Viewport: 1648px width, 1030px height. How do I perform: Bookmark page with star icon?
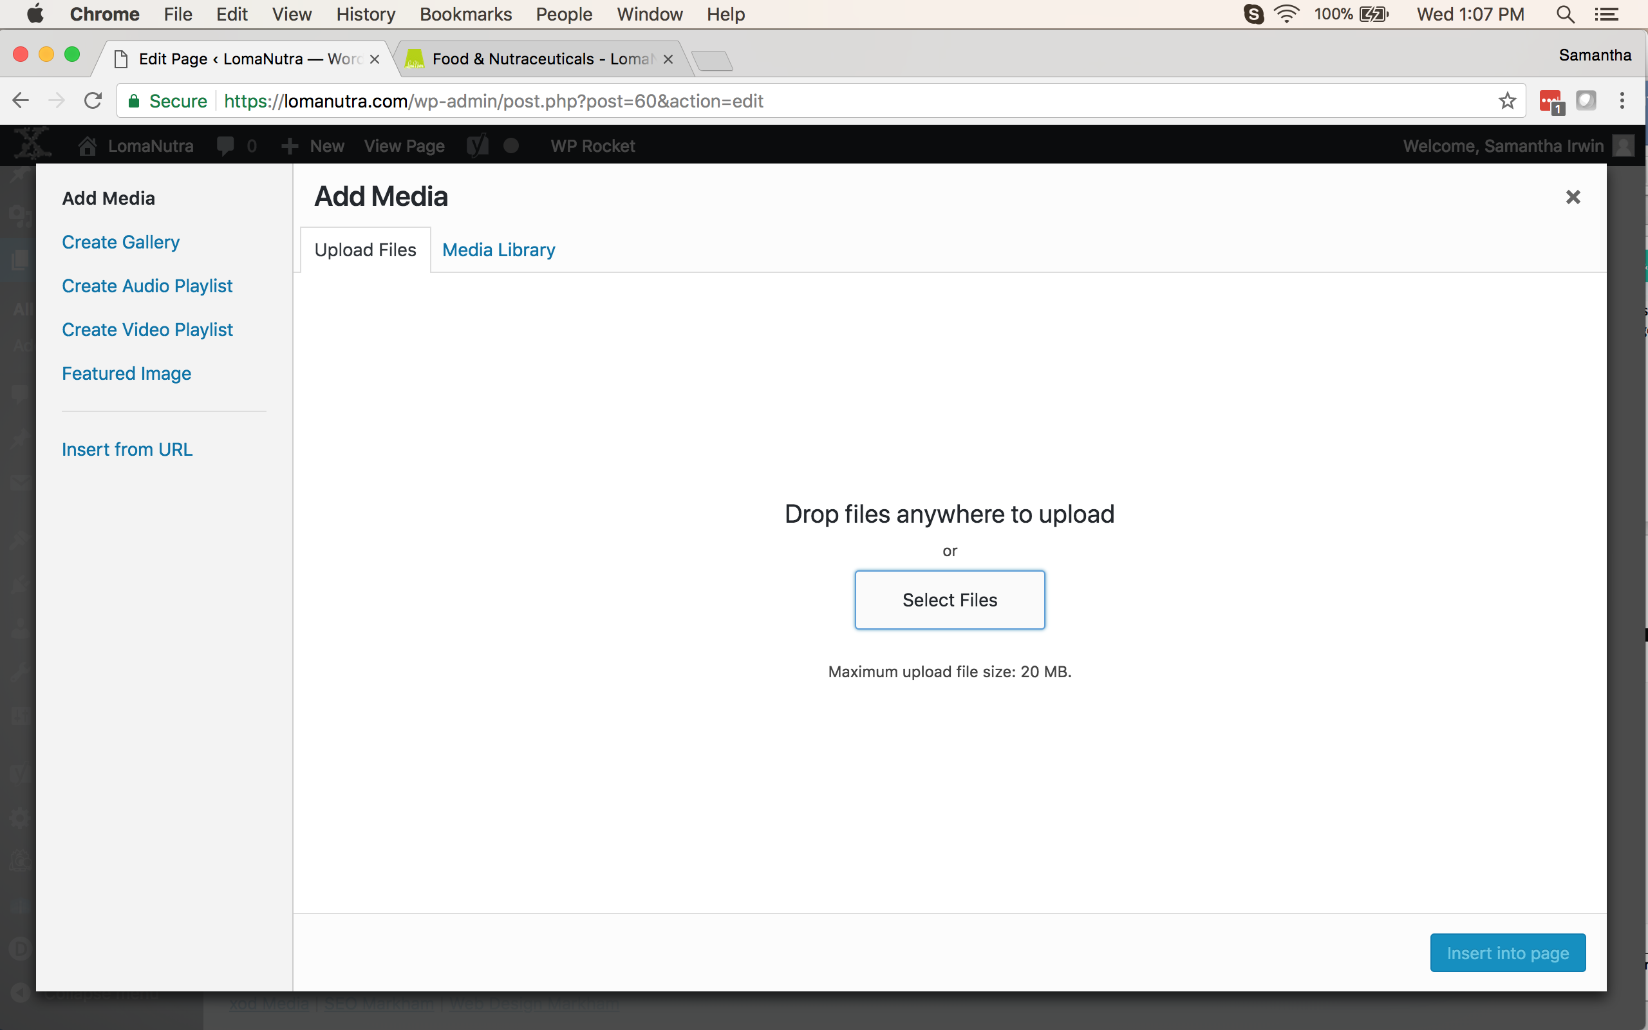pos(1507,101)
